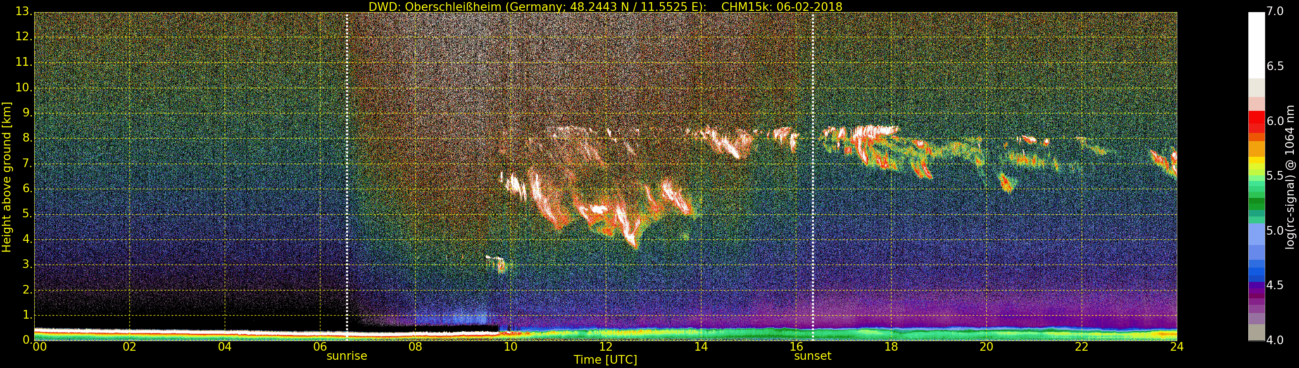Click the colorbar value '6.5'
This screenshot has width=1299, height=368.
[x=1275, y=66]
